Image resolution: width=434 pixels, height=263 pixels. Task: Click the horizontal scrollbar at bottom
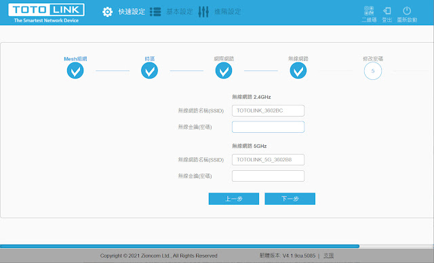click(180, 246)
